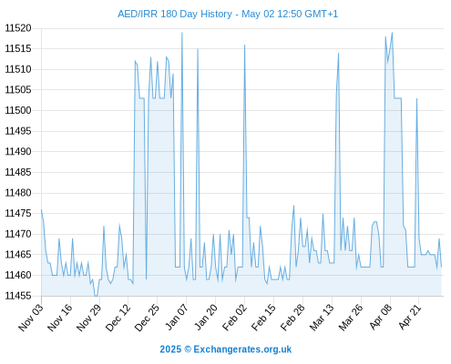This screenshot has width=451, height=364.
Task: Select the Mar 13 date label
Action: 322,317
